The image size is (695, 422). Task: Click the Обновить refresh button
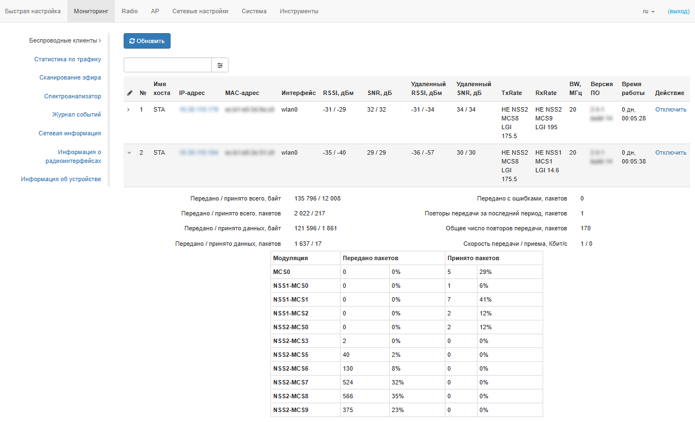[147, 41]
